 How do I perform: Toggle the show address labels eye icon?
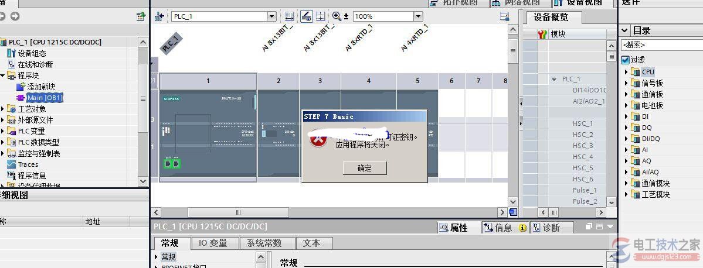click(x=306, y=16)
